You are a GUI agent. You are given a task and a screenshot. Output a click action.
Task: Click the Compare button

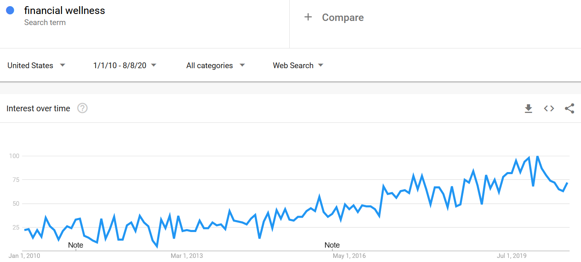tap(334, 17)
